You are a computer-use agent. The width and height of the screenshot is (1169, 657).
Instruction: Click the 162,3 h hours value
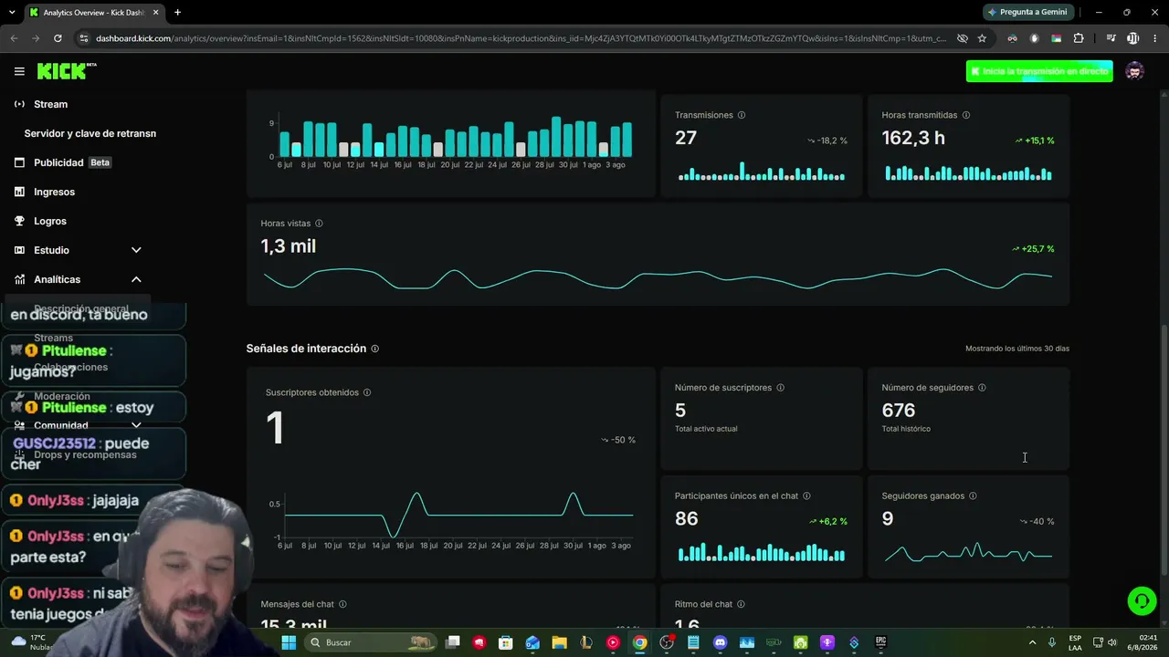point(913,138)
